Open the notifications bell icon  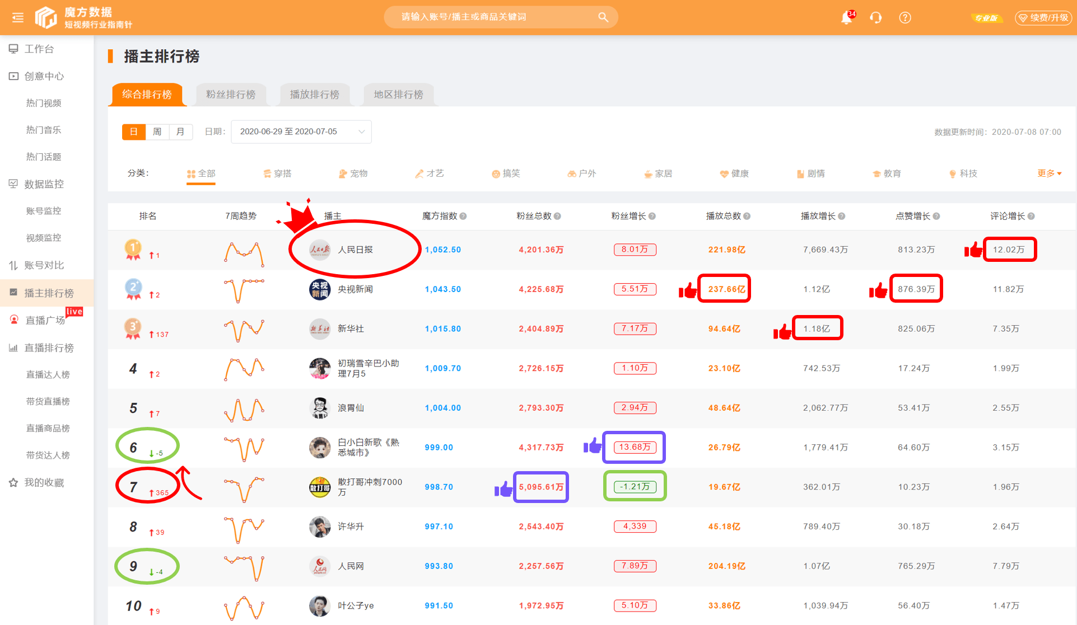[x=846, y=18]
